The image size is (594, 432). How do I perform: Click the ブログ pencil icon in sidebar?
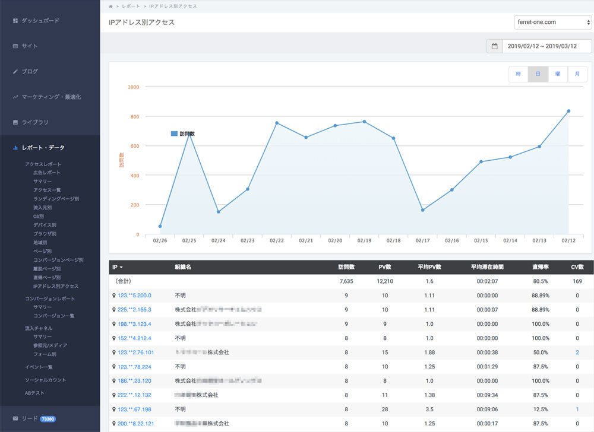[x=15, y=71]
